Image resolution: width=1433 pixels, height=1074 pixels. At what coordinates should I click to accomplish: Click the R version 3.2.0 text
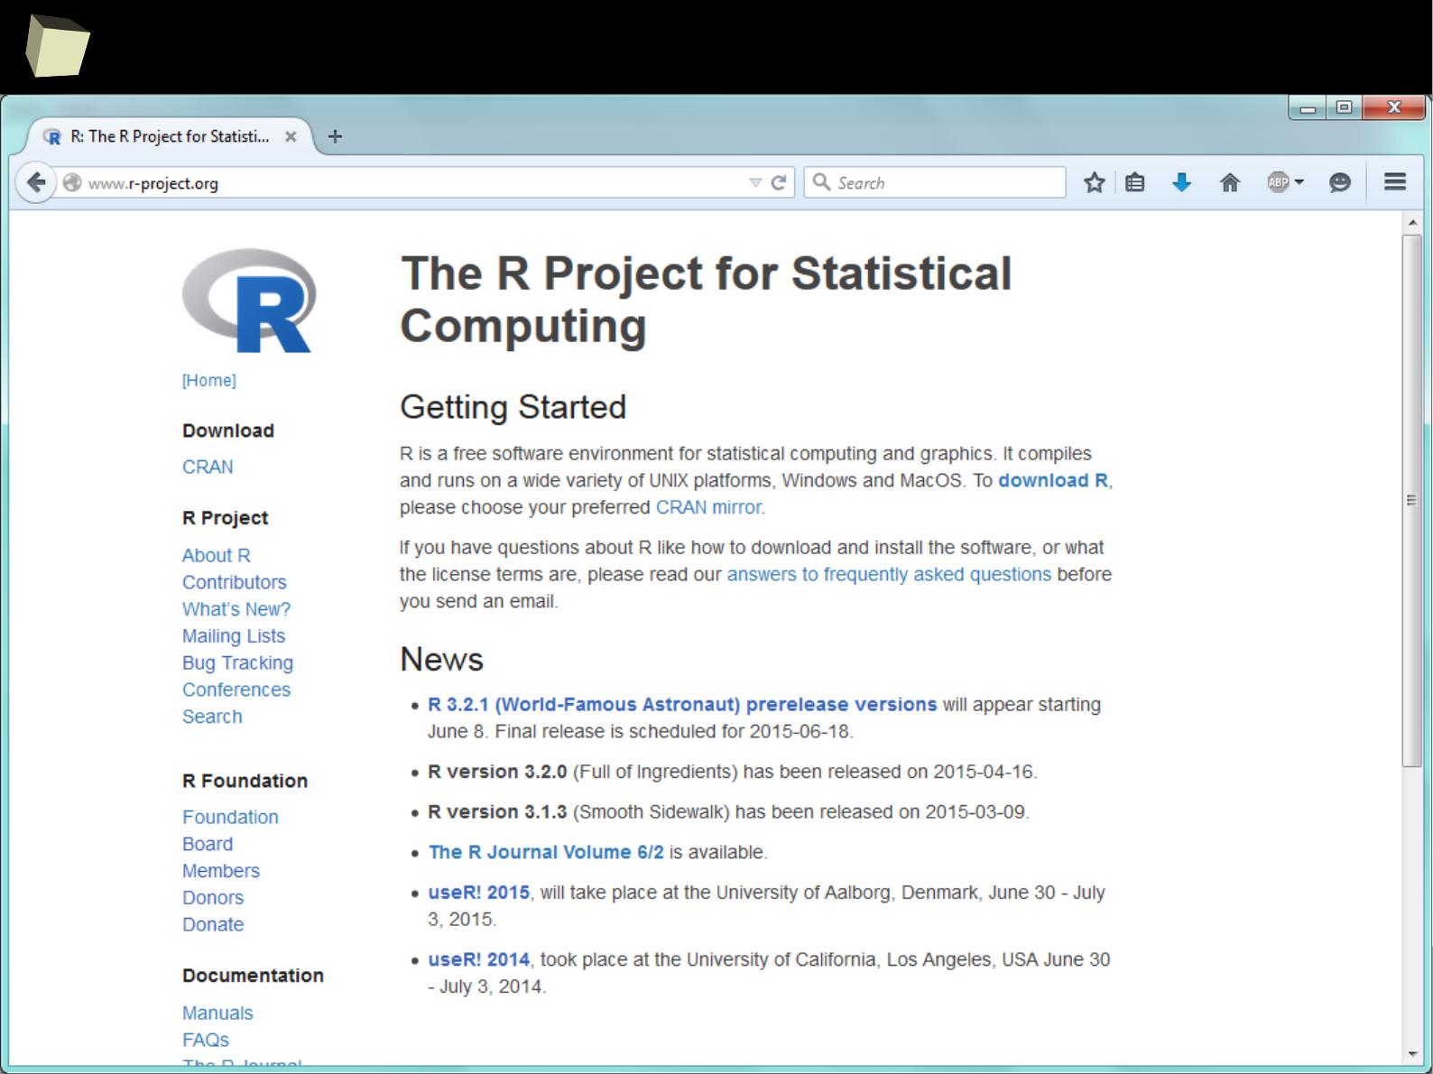(497, 772)
